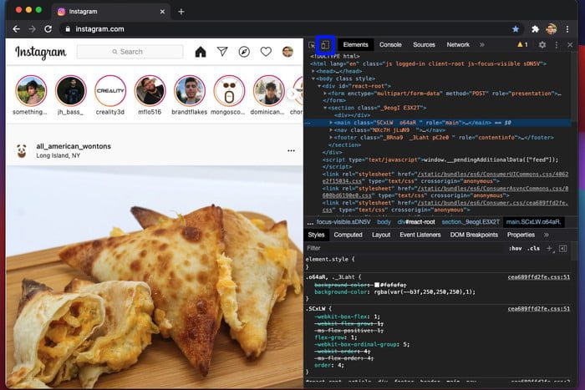Open jh_bass_ story
The height and width of the screenshot is (390, 585).
70,90
